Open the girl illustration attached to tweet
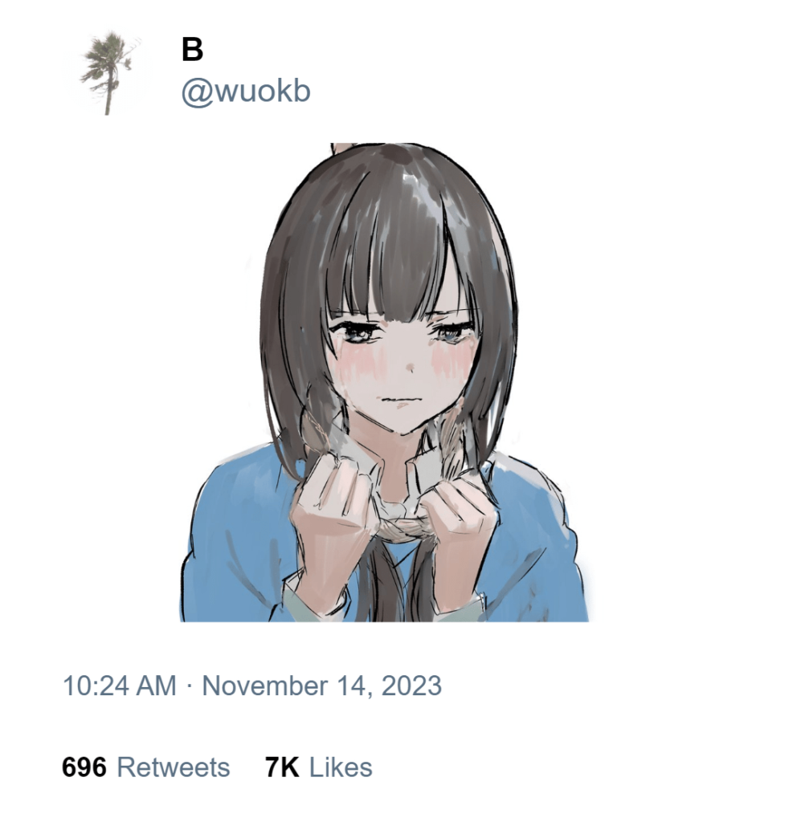This screenshot has height=822, width=801. click(x=384, y=382)
